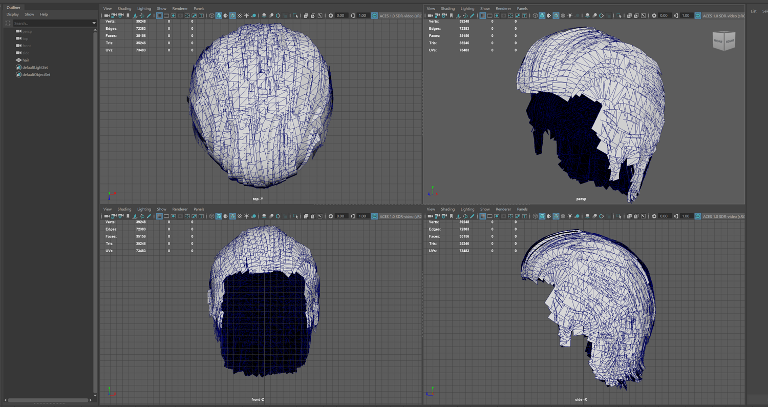
Task: Open Camera Attributes icon in top view panel
Action: (121, 16)
